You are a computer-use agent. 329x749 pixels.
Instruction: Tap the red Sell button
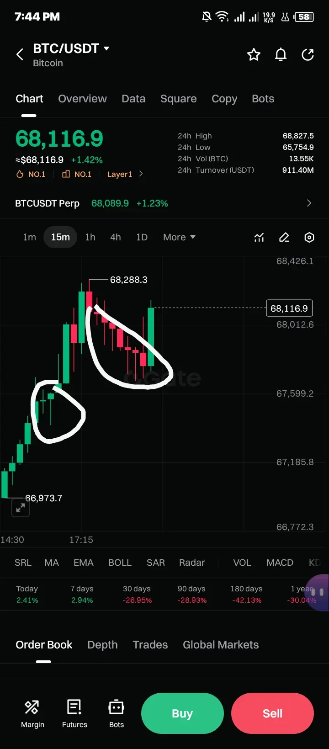pyautogui.click(x=272, y=713)
